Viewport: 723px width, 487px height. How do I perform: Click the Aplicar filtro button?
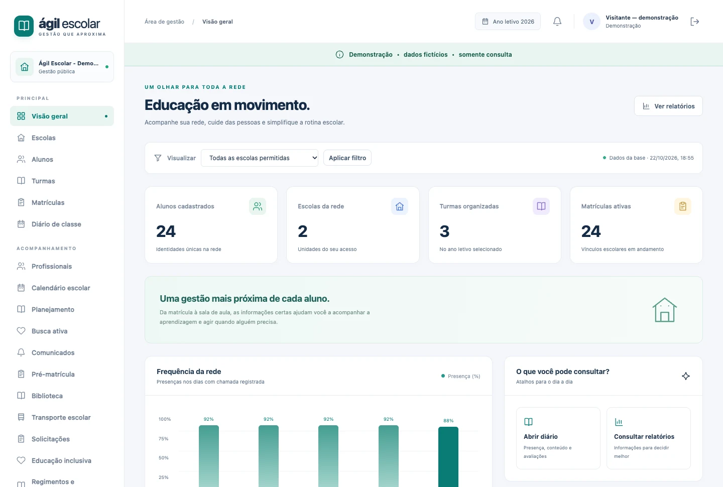(x=347, y=158)
